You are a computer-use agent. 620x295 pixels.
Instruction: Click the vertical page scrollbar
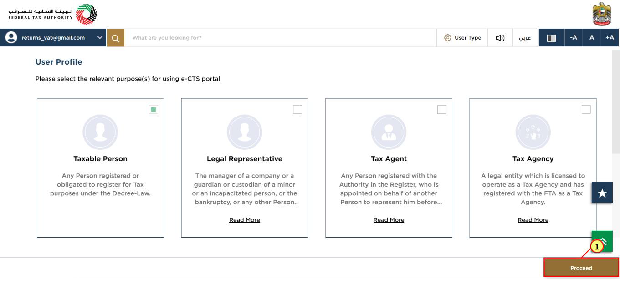coord(616,102)
